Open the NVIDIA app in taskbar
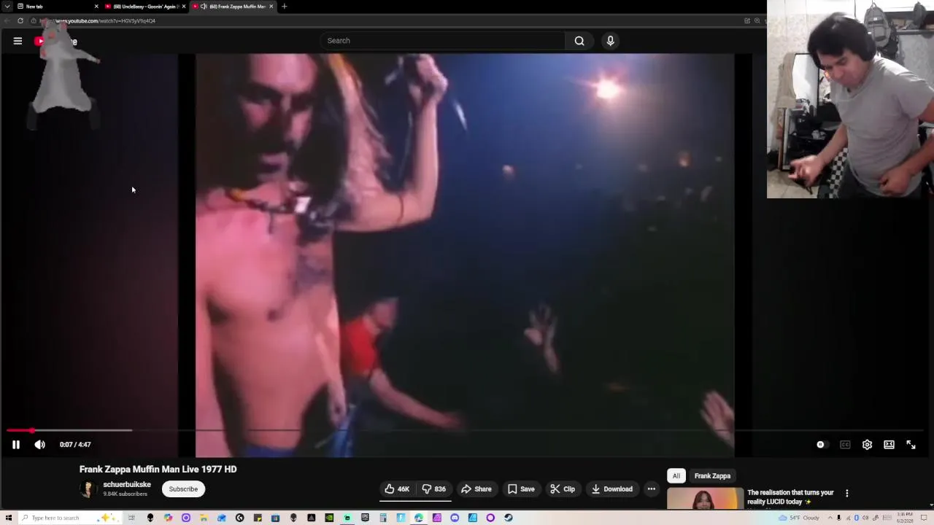 329,518
